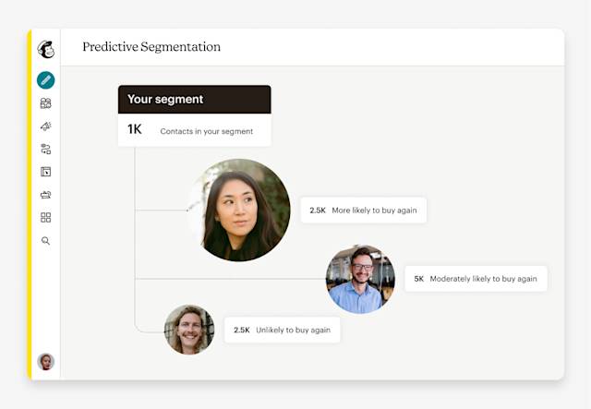Click the woman's photo beside More likely
Viewport: 591px width, 409px height.
pos(239,210)
